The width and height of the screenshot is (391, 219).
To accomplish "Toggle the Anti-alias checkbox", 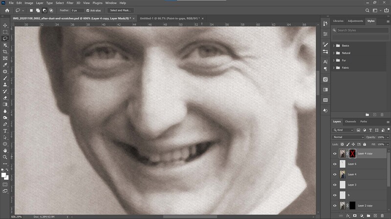I will [x=88, y=10].
